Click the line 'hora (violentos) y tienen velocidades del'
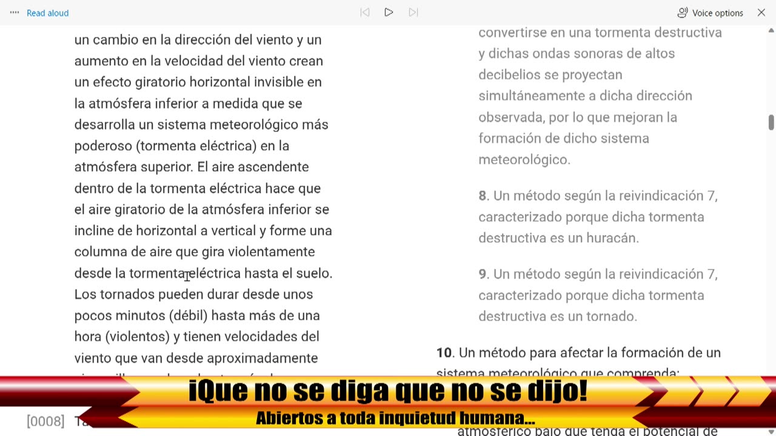The height and width of the screenshot is (436, 776). (197, 337)
